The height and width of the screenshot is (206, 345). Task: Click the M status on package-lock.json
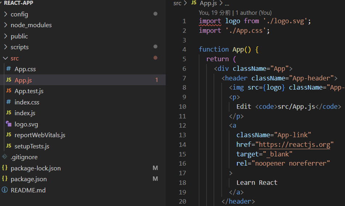(x=155, y=168)
